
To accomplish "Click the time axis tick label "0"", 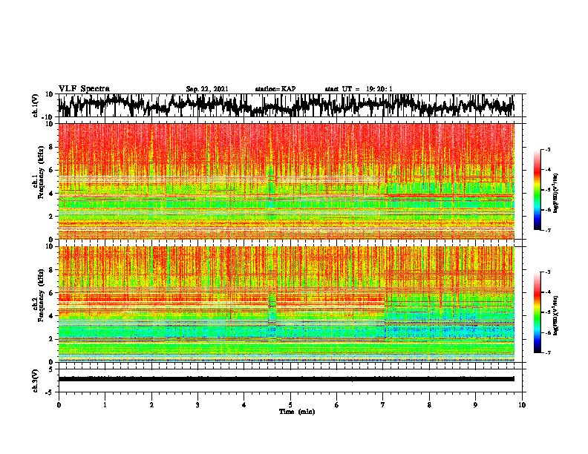I will click(x=59, y=405).
